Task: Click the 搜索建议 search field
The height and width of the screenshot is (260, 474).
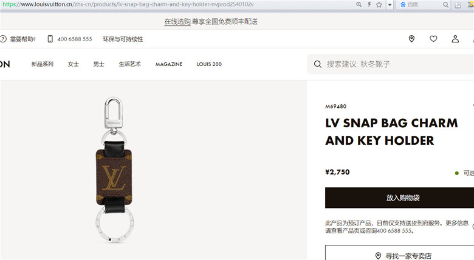Action: pyautogui.click(x=391, y=64)
